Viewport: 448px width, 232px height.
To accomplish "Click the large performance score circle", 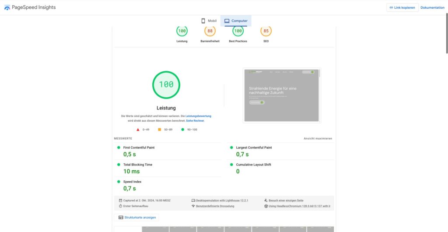I will [166, 85].
